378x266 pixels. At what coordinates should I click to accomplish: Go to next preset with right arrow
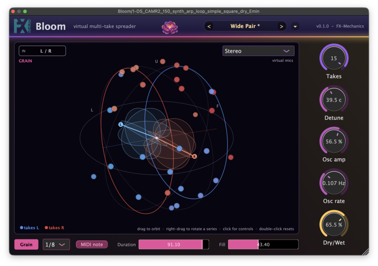tap(281, 26)
